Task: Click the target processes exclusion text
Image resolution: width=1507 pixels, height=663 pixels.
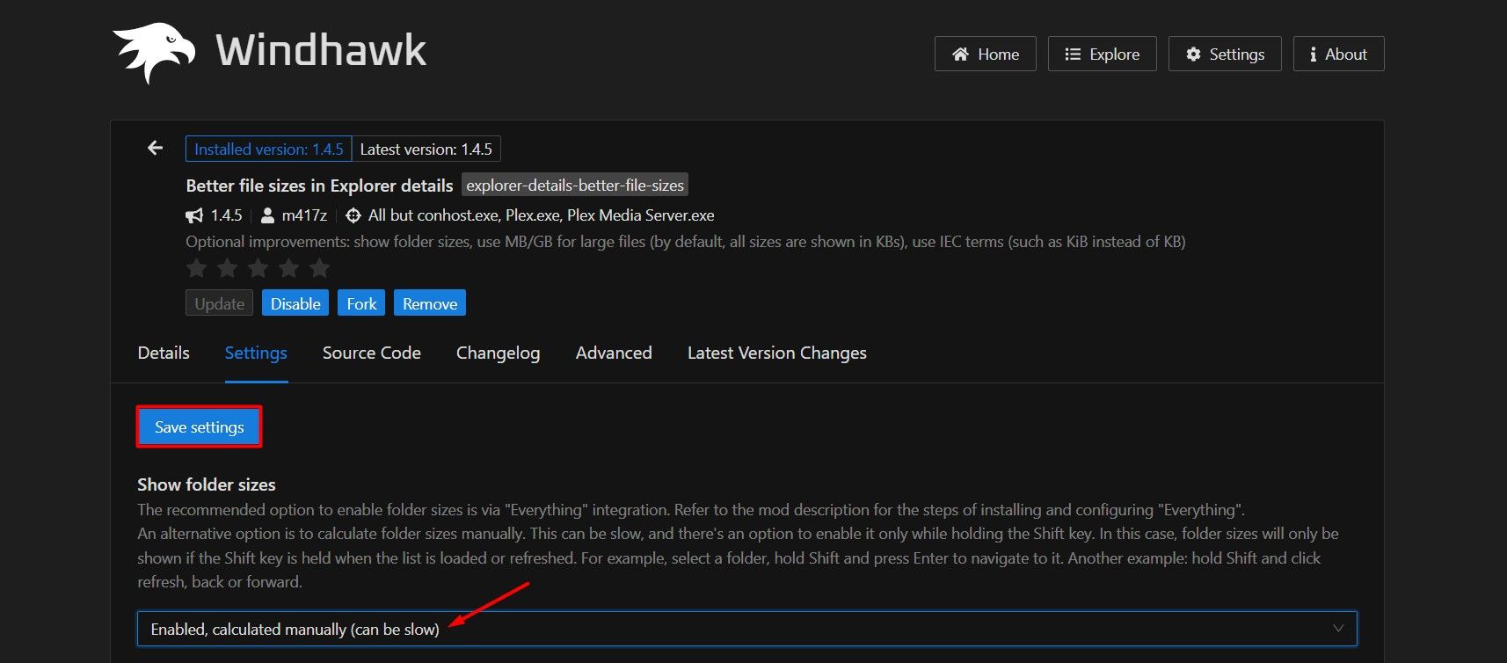Action: click(542, 215)
